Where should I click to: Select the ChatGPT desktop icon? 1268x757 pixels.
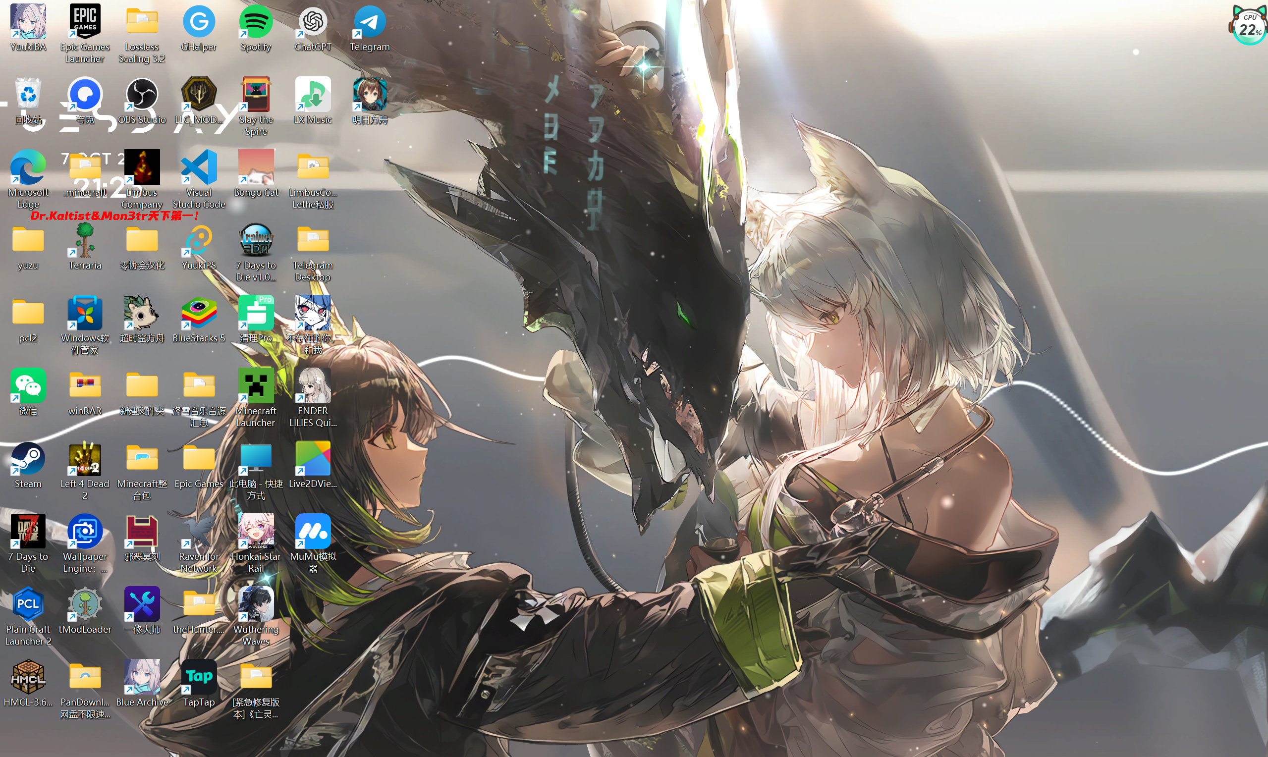click(x=313, y=22)
